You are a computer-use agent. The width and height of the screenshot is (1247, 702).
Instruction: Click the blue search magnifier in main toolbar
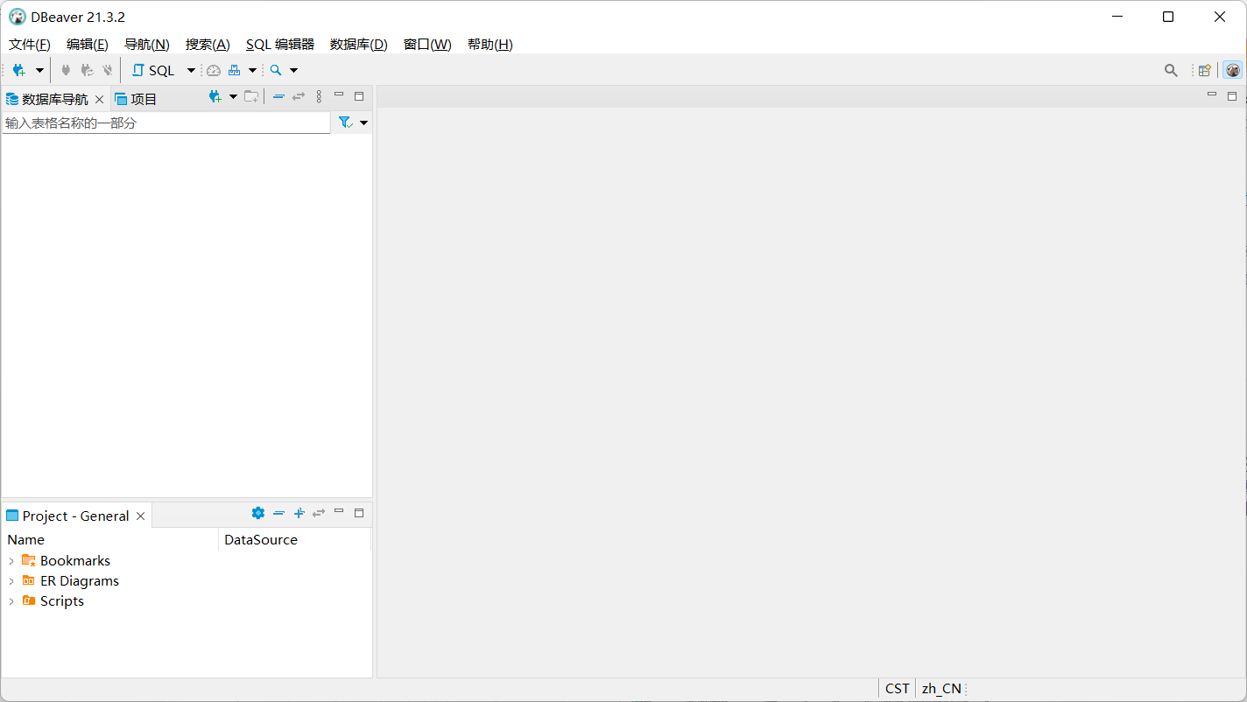click(276, 70)
